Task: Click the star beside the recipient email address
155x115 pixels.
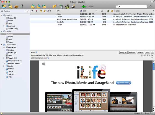Action: pos(48,58)
